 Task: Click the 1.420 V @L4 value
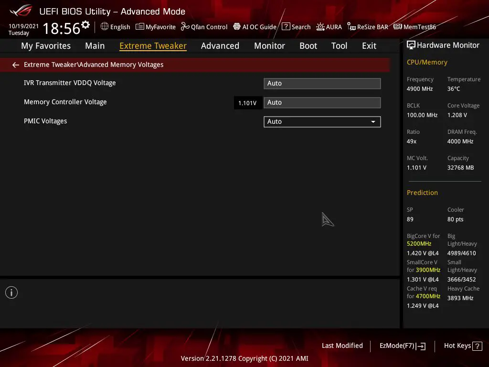click(423, 253)
